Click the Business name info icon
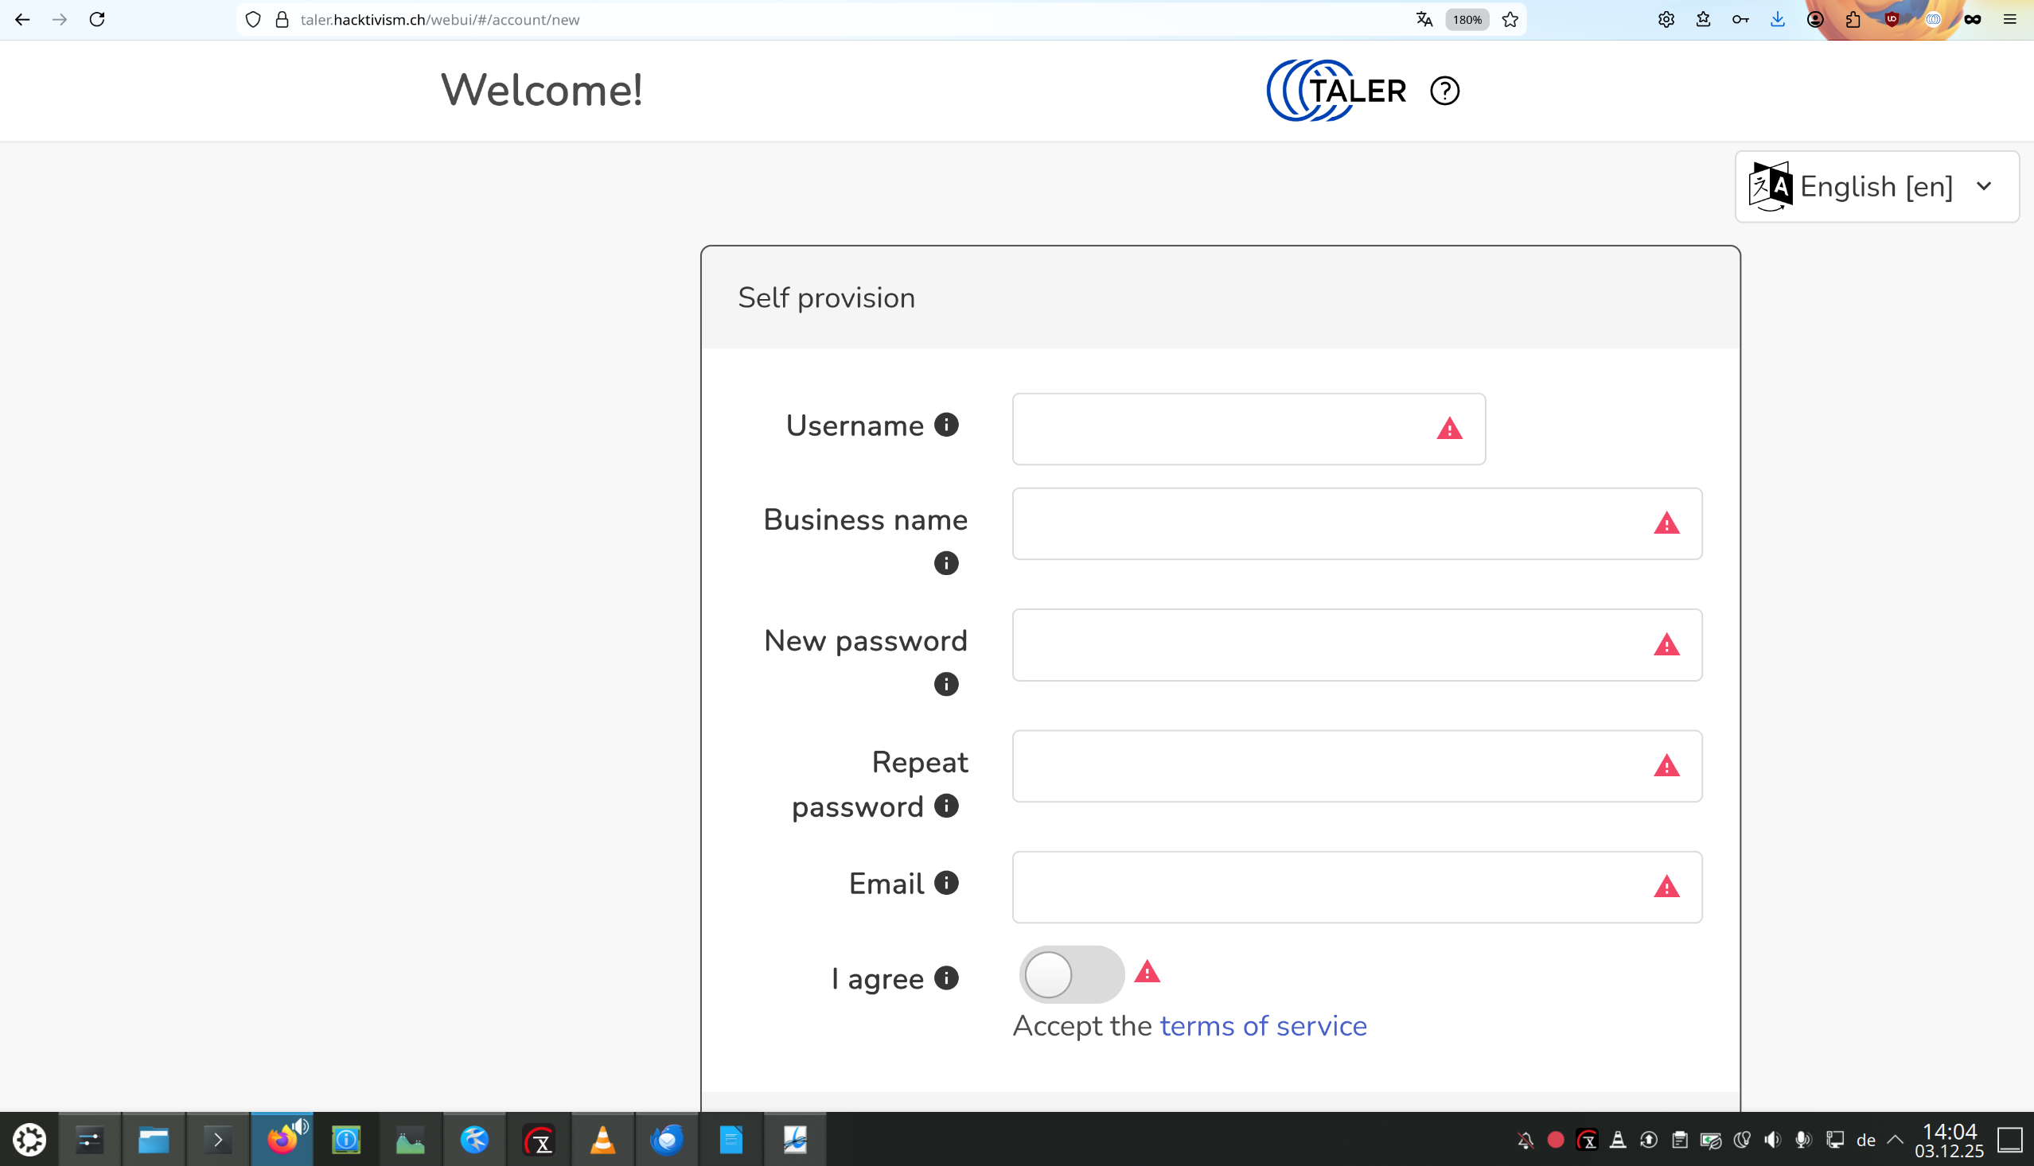 click(946, 563)
